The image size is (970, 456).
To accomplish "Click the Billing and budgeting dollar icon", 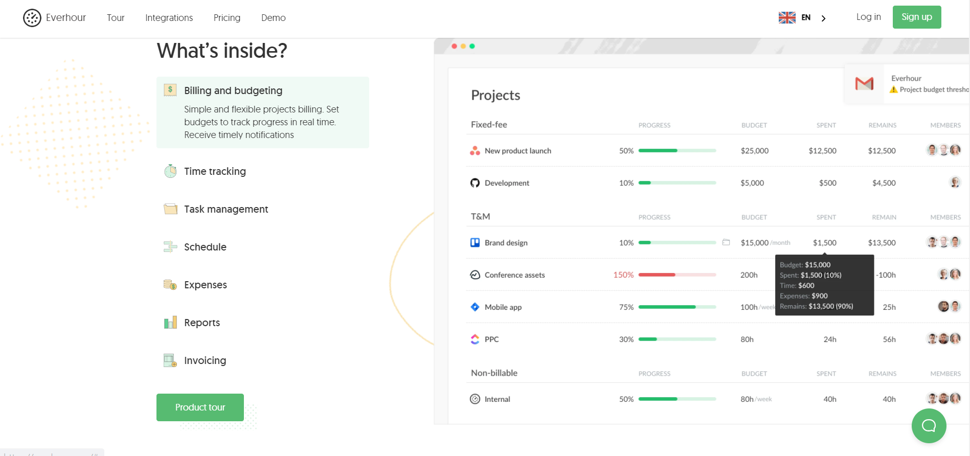I will click(x=170, y=90).
